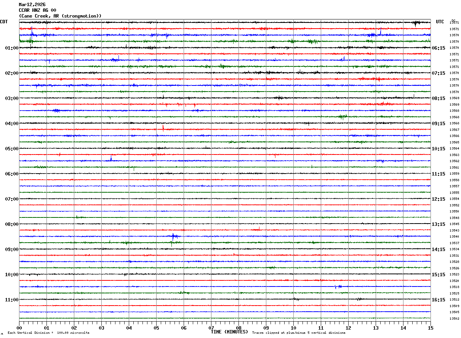The height and width of the screenshot is (338, 461).
Task: Click minute tick label 10 on time axis
Action: (293, 328)
